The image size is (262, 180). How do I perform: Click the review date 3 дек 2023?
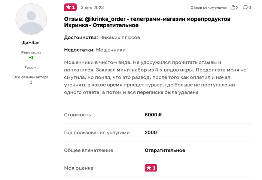coord(92,7)
